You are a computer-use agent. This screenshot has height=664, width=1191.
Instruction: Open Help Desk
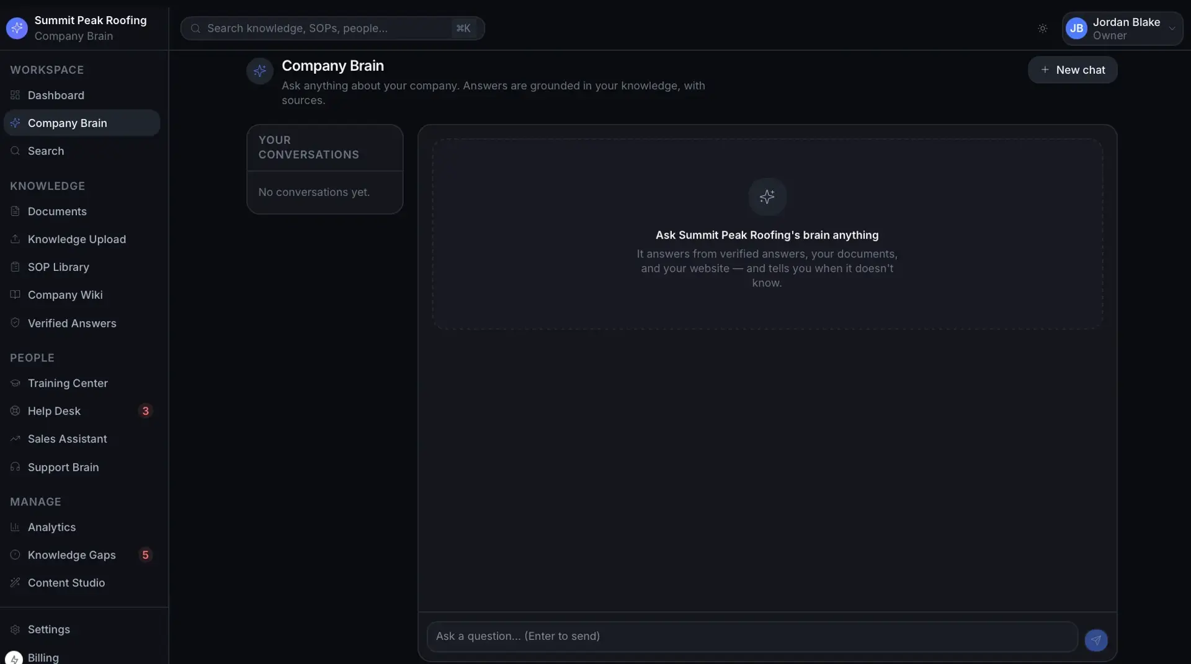(82, 410)
